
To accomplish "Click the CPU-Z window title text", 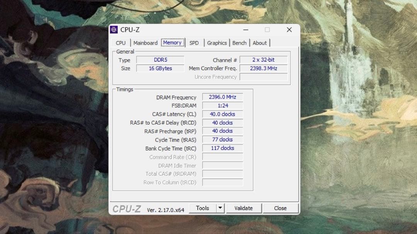I will (130, 30).
